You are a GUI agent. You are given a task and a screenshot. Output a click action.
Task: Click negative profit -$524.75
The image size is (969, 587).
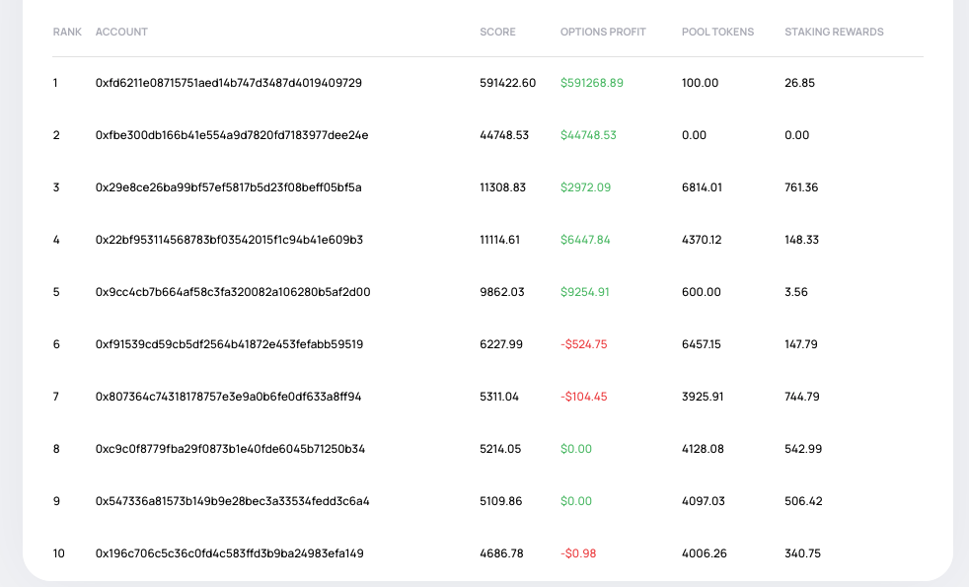coord(584,344)
